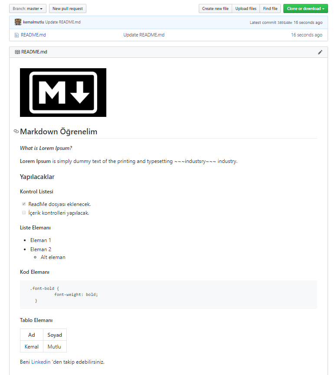This screenshot has width=335, height=375.
Task: Click inside the .font-bold code block
Action: coord(168,295)
